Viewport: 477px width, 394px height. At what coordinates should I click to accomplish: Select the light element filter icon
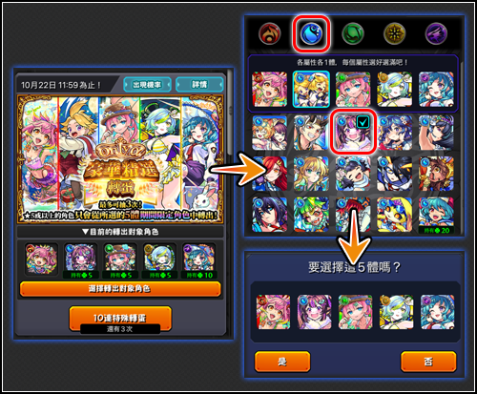point(394,33)
